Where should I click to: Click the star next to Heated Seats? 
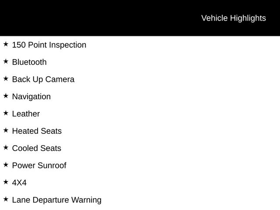coord(6,130)
